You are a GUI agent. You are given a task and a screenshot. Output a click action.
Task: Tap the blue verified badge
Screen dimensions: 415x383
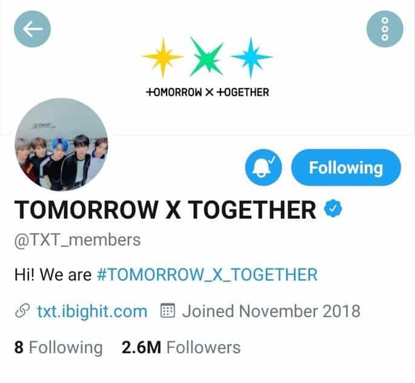tap(333, 209)
